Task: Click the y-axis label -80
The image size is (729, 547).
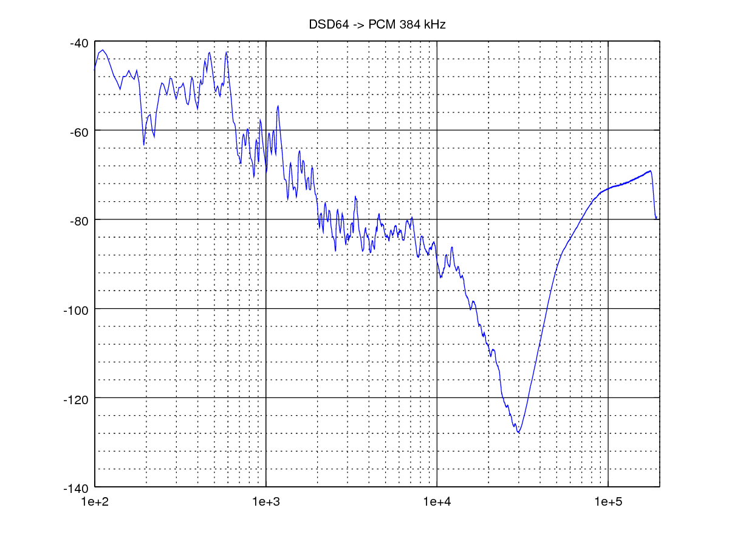Action: tap(79, 221)
